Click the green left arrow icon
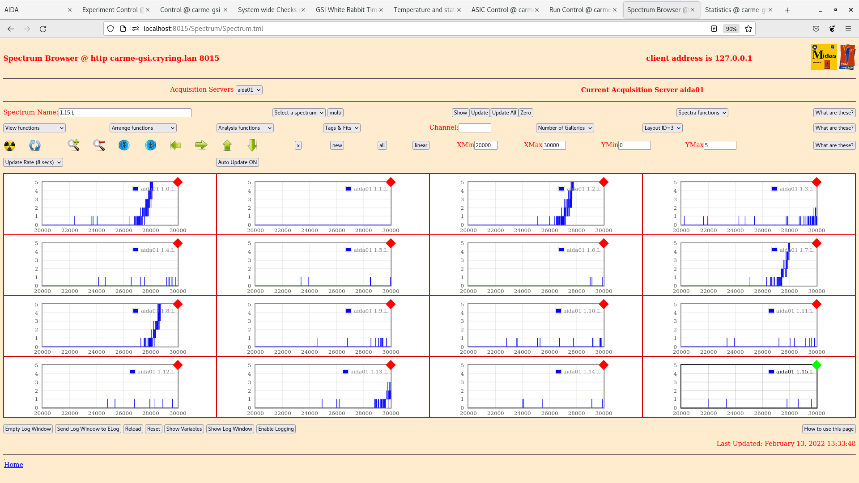Image resolution: width=859 pixels, height=483 pixels. [175, 145]
